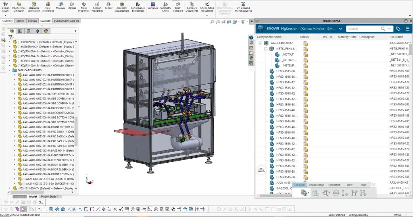The width and height of the screenshot is (413, 217).
Task: Collapse the FABRICATION PARTS folder
Action: point(10,70)
